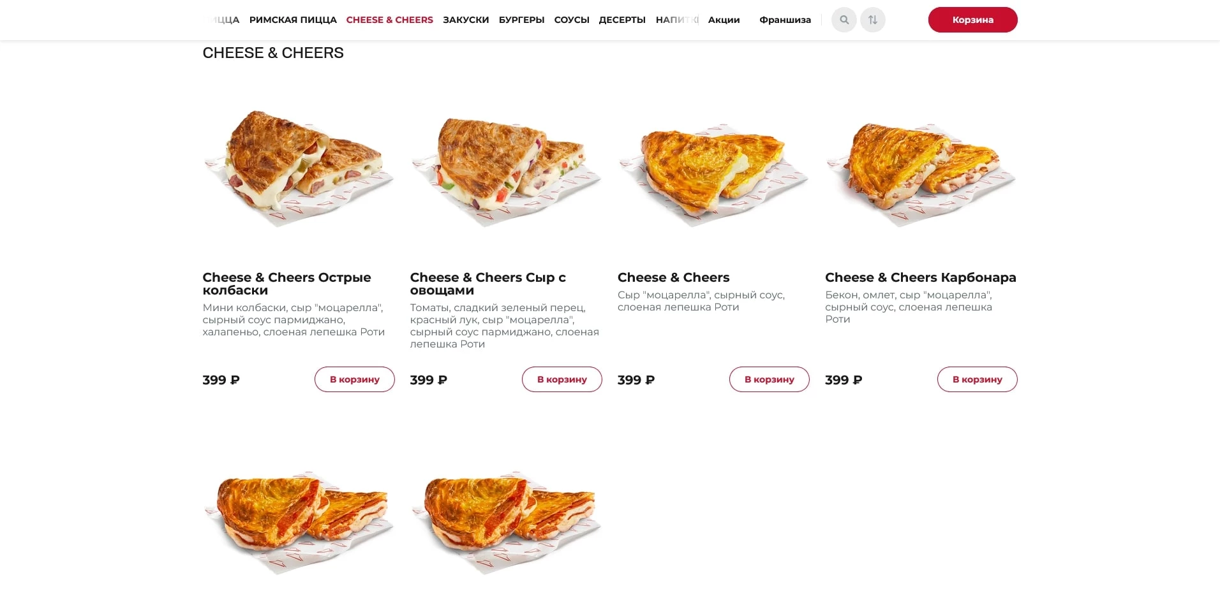Go to the Закуски category
Viewport: 1220px width, 591px height.
tap(466, 20)
